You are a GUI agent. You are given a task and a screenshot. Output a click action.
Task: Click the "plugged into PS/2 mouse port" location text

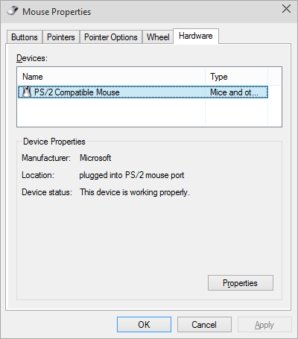point(132,175)
